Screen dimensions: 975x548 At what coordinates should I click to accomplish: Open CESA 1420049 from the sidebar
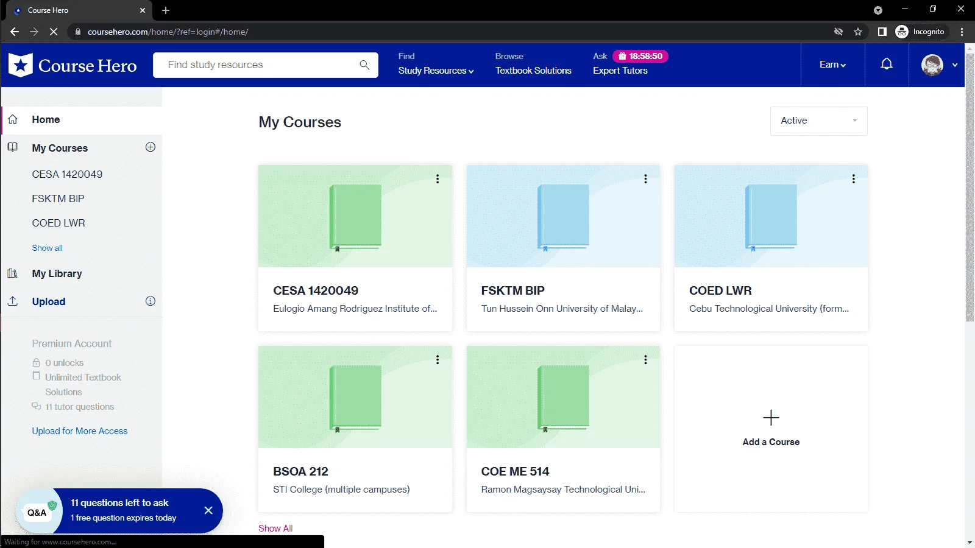tap(67, 174)
